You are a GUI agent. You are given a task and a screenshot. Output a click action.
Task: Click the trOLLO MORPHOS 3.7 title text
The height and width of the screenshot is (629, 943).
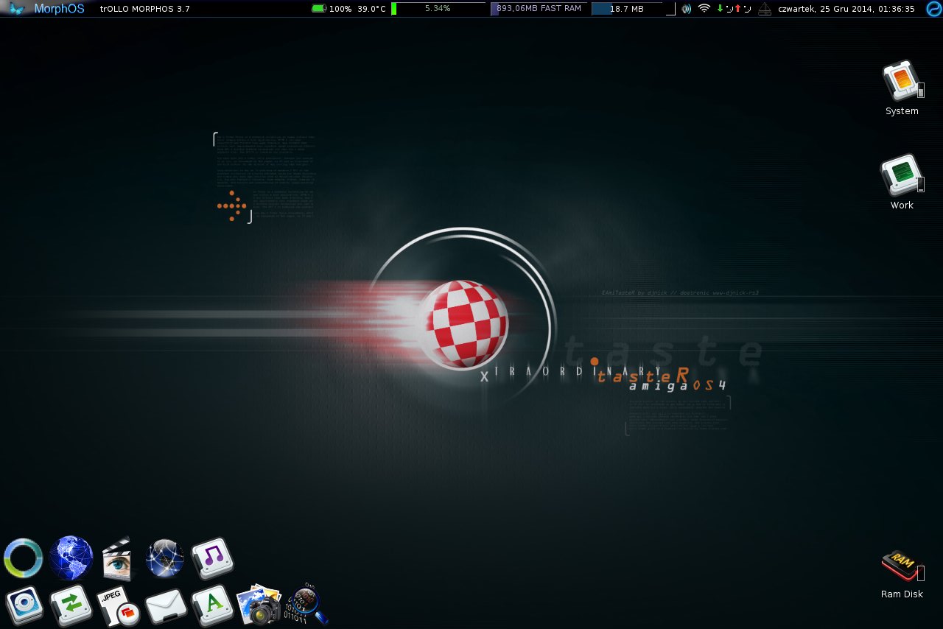(145, 9)
